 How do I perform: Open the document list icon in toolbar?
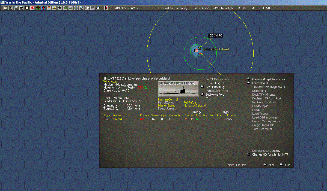(11, 8)
